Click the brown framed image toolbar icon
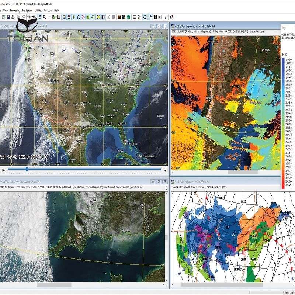Image resolution: width=295 pixels, height=295 pixels. 119,17
